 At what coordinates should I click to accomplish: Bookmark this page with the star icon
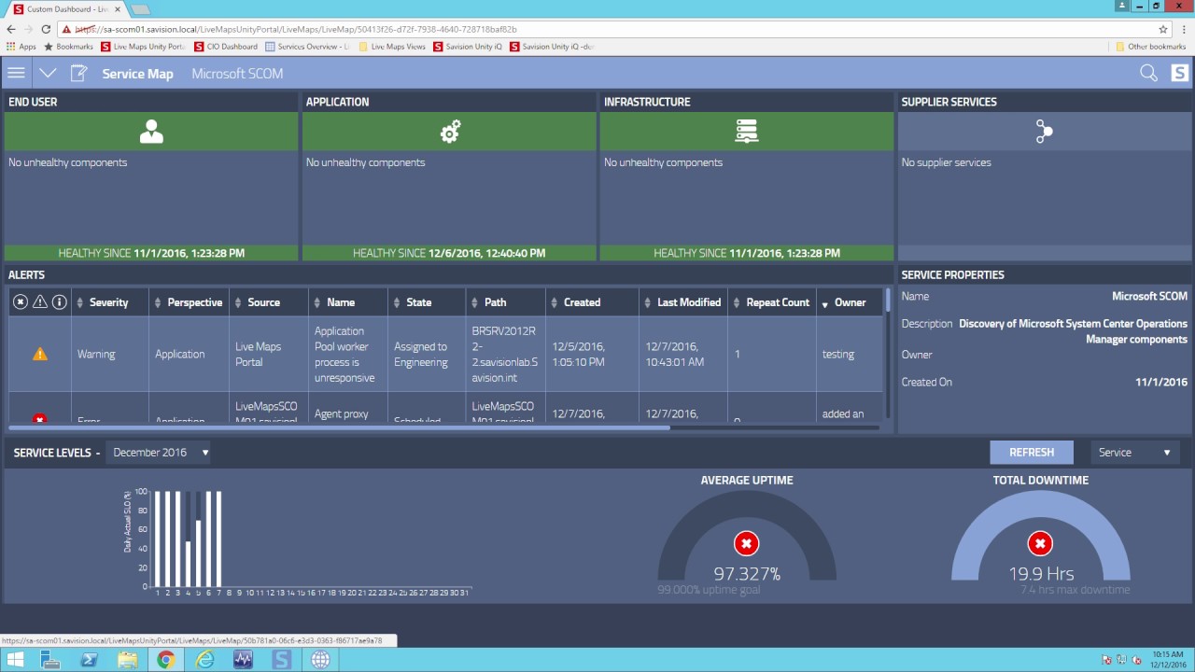point(1163,29)
